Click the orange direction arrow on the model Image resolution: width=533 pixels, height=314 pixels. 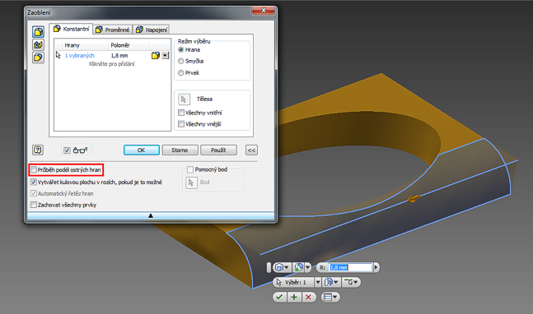(x=414, y=198)
